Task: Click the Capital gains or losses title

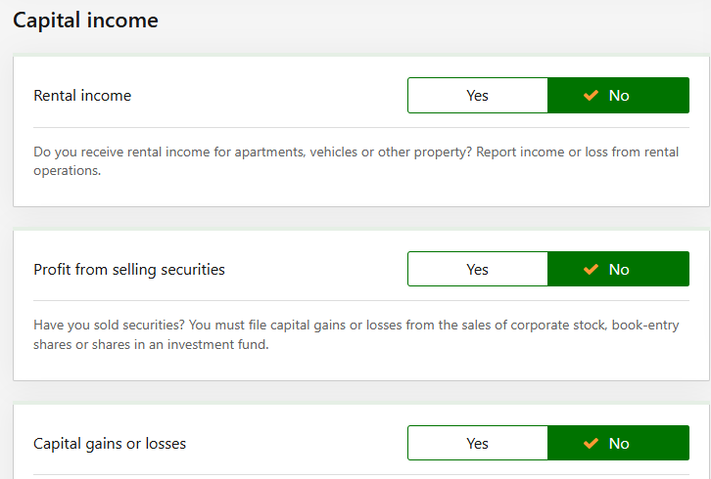Action: (x=110, y=444)
